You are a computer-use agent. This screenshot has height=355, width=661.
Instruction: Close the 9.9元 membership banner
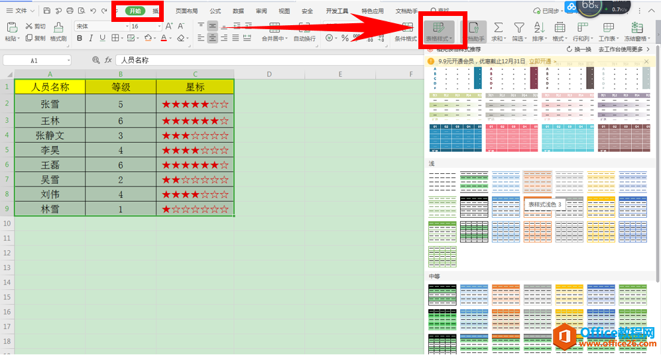(646, 61)
